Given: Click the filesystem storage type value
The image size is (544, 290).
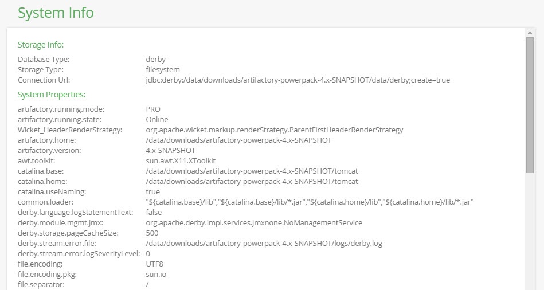Looking at the screenshot, I should [163, 70].
